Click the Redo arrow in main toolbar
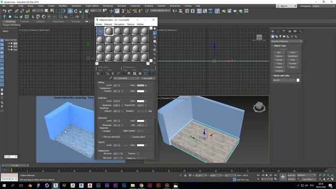The width and height of the screenshot is (336, 189). 9,11
